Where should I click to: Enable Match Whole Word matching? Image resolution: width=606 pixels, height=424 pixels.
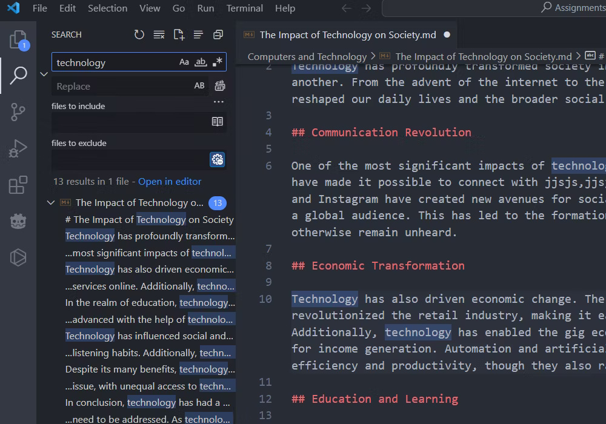point(200,62)
